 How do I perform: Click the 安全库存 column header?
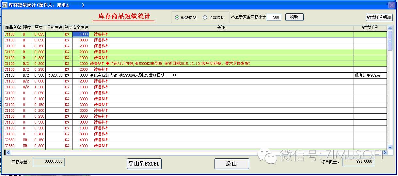coord(80,28)
